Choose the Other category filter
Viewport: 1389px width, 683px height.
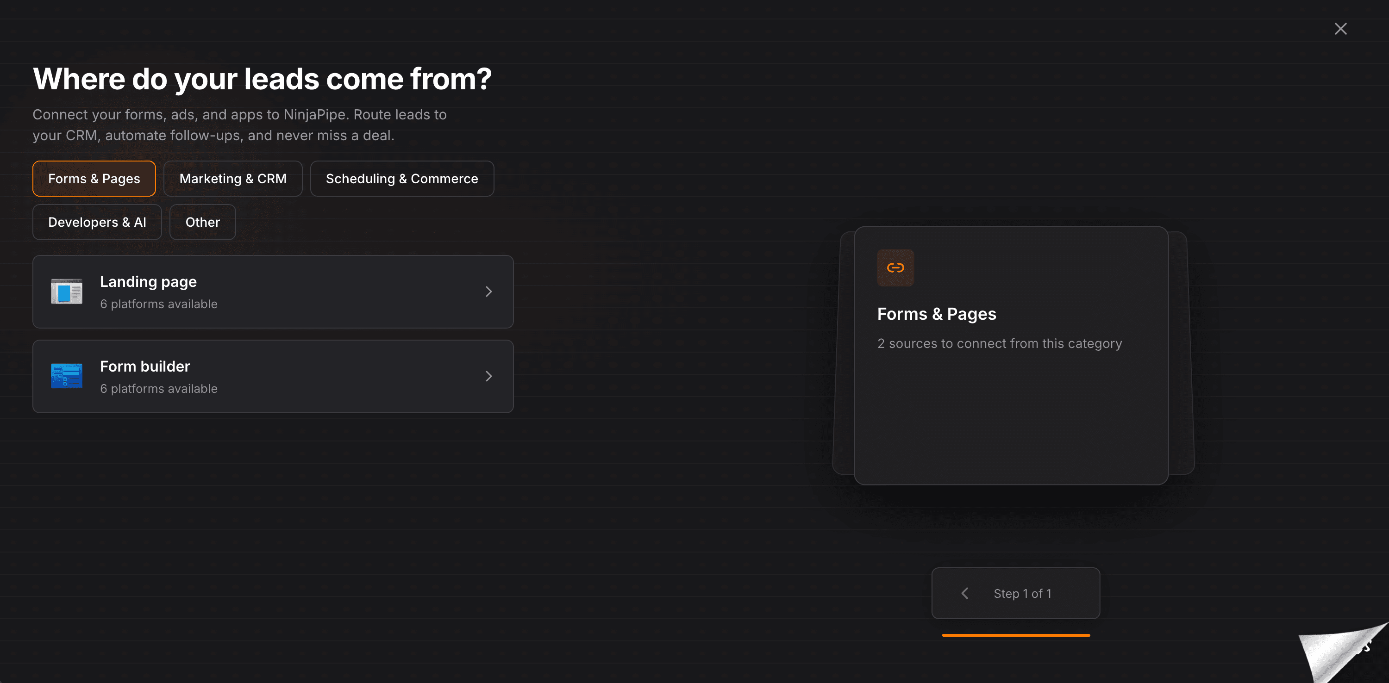click(202, 222)
